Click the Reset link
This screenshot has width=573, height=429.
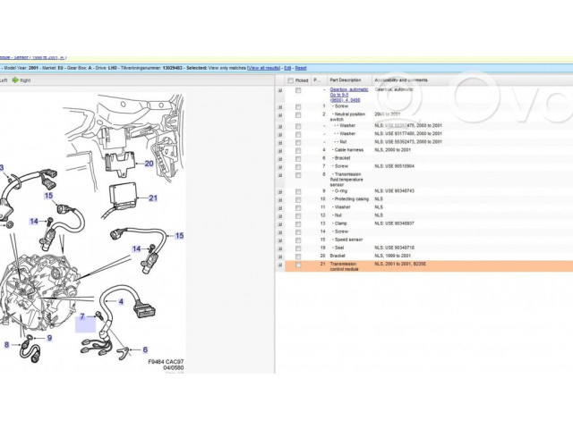(301, 68)
